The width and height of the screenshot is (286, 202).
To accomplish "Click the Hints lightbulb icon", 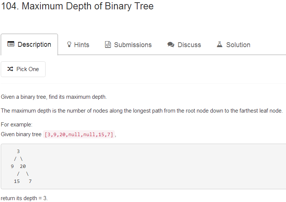I will (x=69, y=45).
